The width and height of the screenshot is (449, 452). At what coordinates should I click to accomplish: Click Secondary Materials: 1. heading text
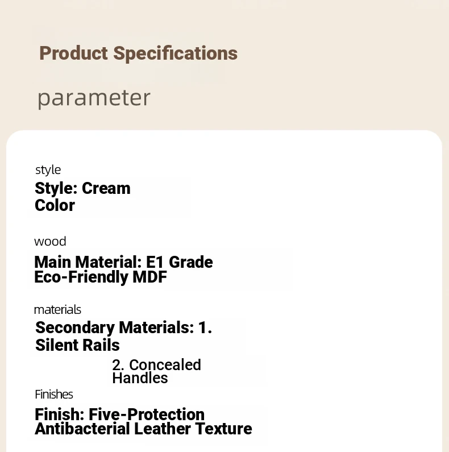(124, 327)
